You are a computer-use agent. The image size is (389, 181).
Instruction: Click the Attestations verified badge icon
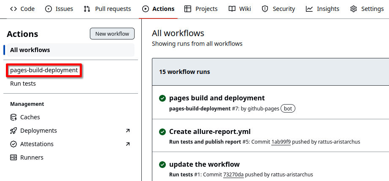point(14,144)
